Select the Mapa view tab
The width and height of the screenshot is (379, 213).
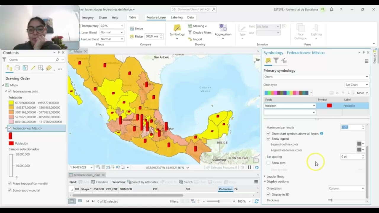pyautogui.click(x=78, y=51)
